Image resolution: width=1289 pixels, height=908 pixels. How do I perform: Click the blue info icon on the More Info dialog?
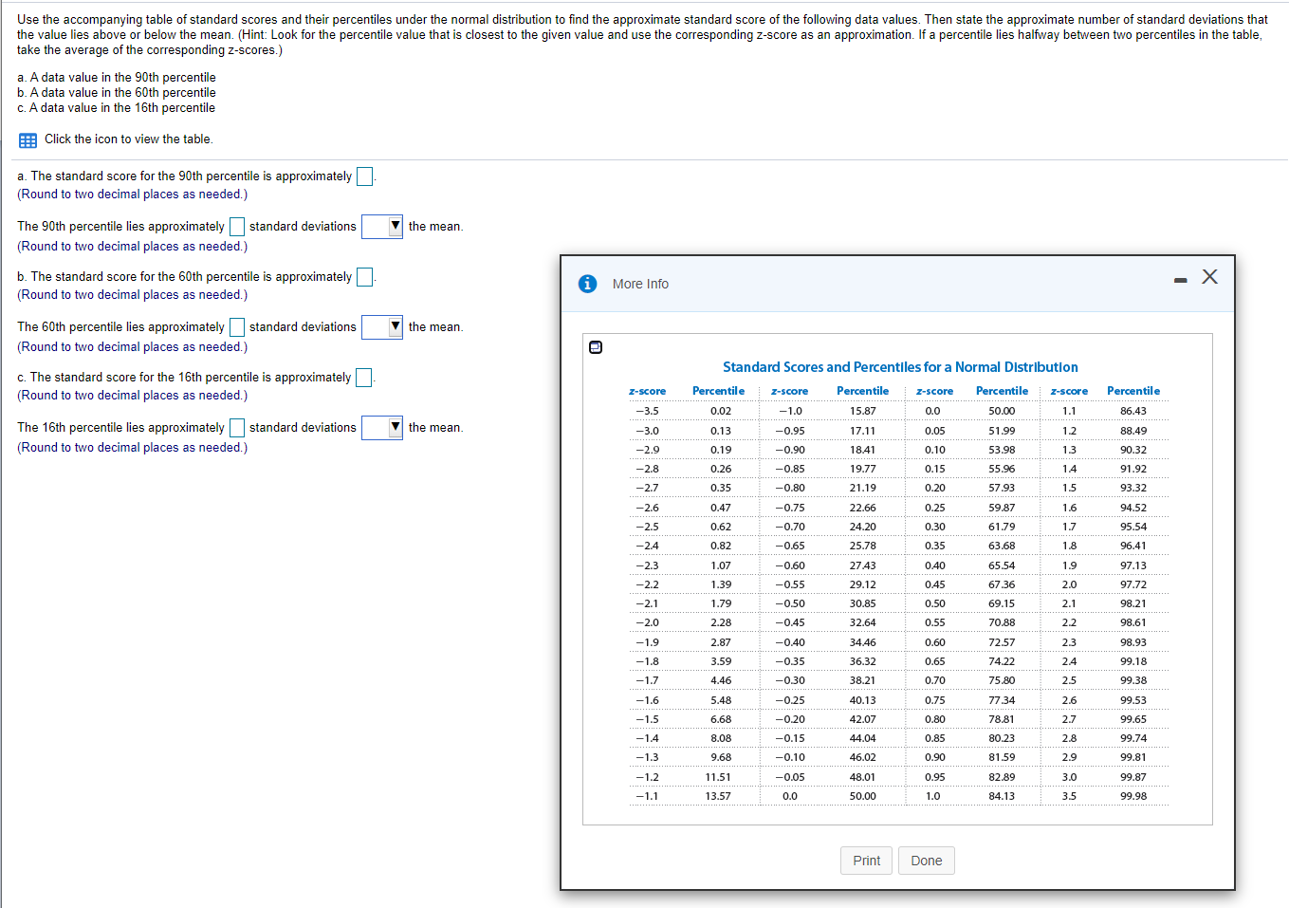(588, 283)
